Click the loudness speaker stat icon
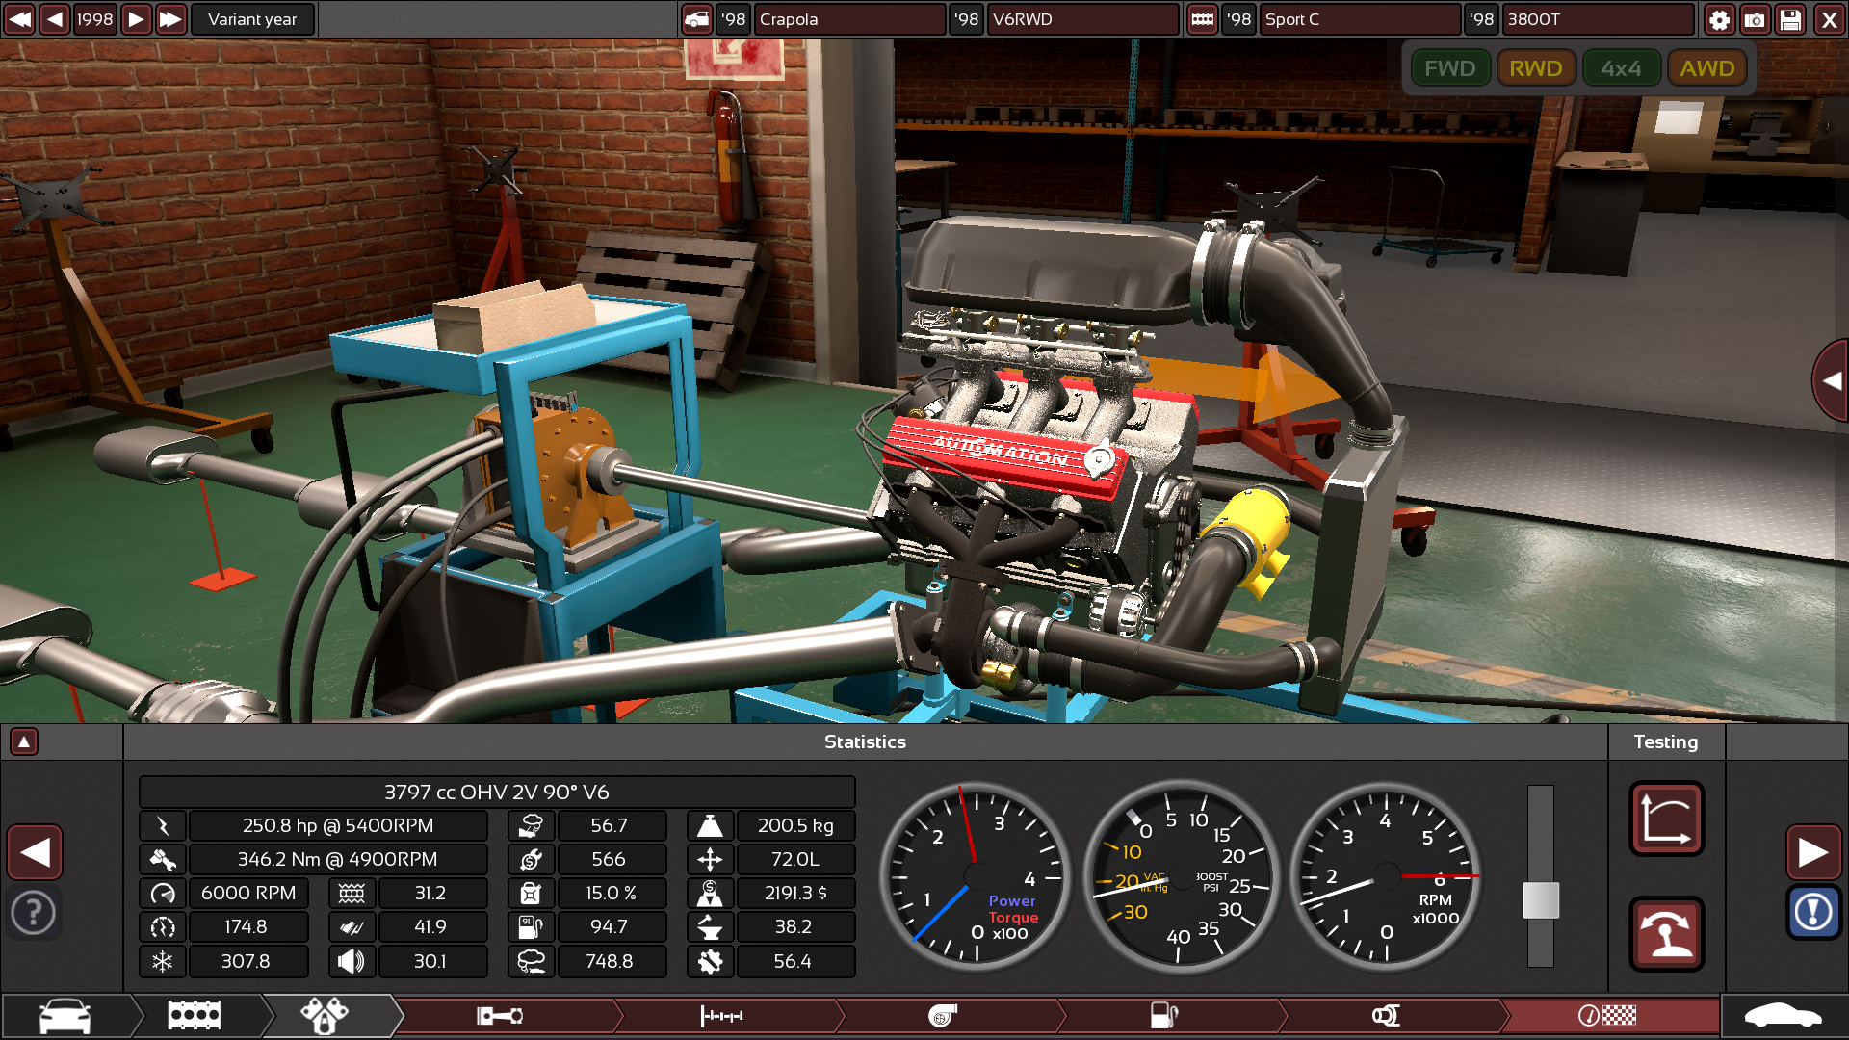Viewport: 1849px width, 1040px height. 352,961
